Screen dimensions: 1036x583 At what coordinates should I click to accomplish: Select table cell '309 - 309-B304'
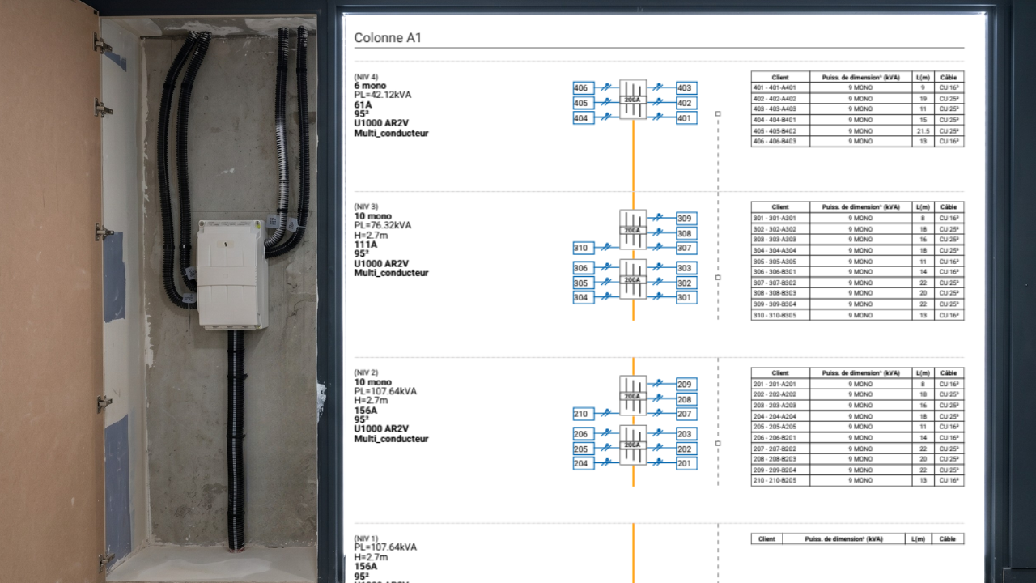click(x=780, y=304)
